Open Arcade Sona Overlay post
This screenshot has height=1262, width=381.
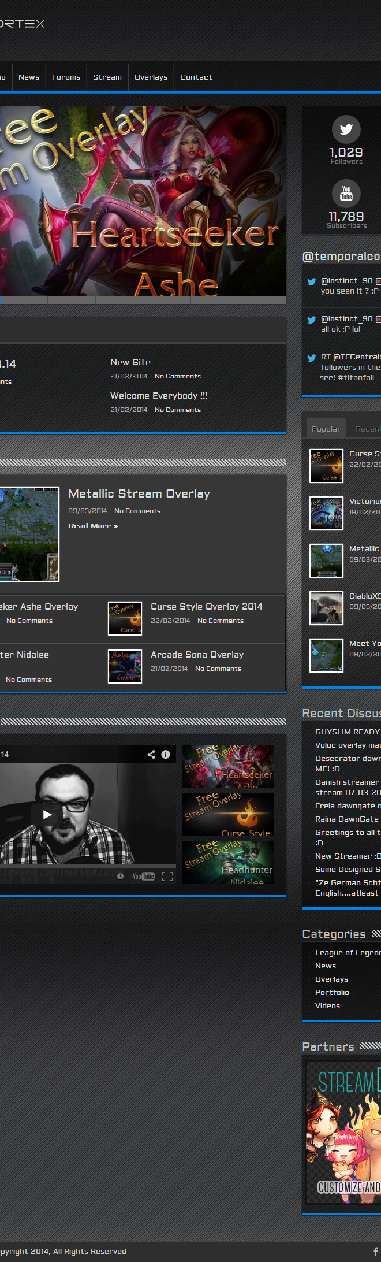197,655
